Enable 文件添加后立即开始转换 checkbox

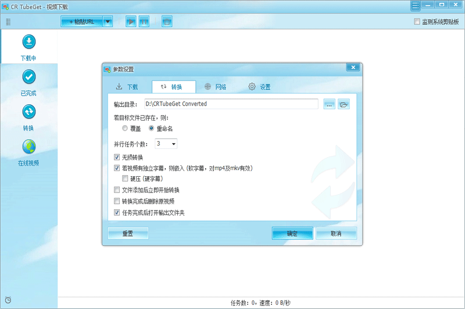pos(117,190)
